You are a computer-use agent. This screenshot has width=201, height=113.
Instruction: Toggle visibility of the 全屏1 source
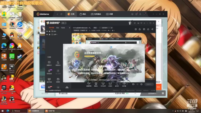click(47, 34)
